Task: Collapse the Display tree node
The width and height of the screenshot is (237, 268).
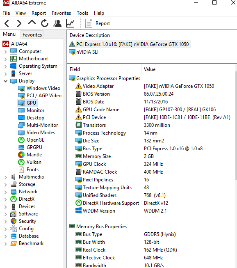Action: coord(5,81)
